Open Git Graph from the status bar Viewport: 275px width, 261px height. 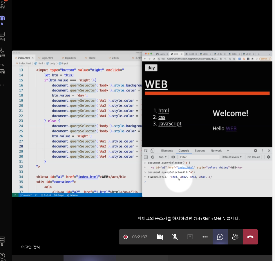[x=59, y=195]
